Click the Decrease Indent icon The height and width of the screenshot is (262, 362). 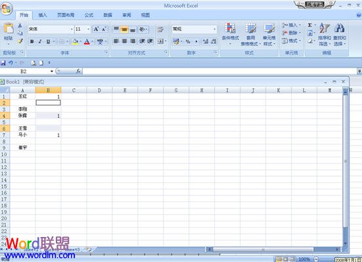pos(142,41)
